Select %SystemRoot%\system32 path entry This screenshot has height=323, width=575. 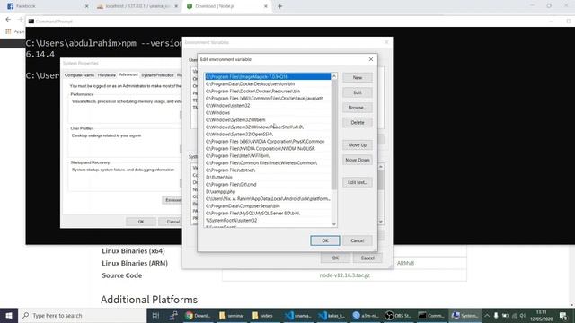coord(268,221)
